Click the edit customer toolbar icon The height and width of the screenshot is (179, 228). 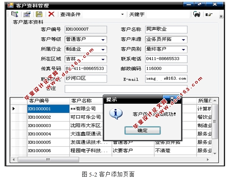click(27, 14)
